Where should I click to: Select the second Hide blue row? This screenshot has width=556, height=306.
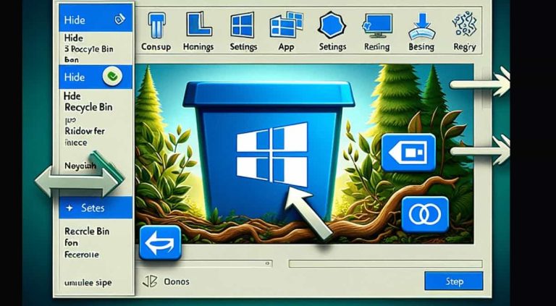[x=96, y=77]
